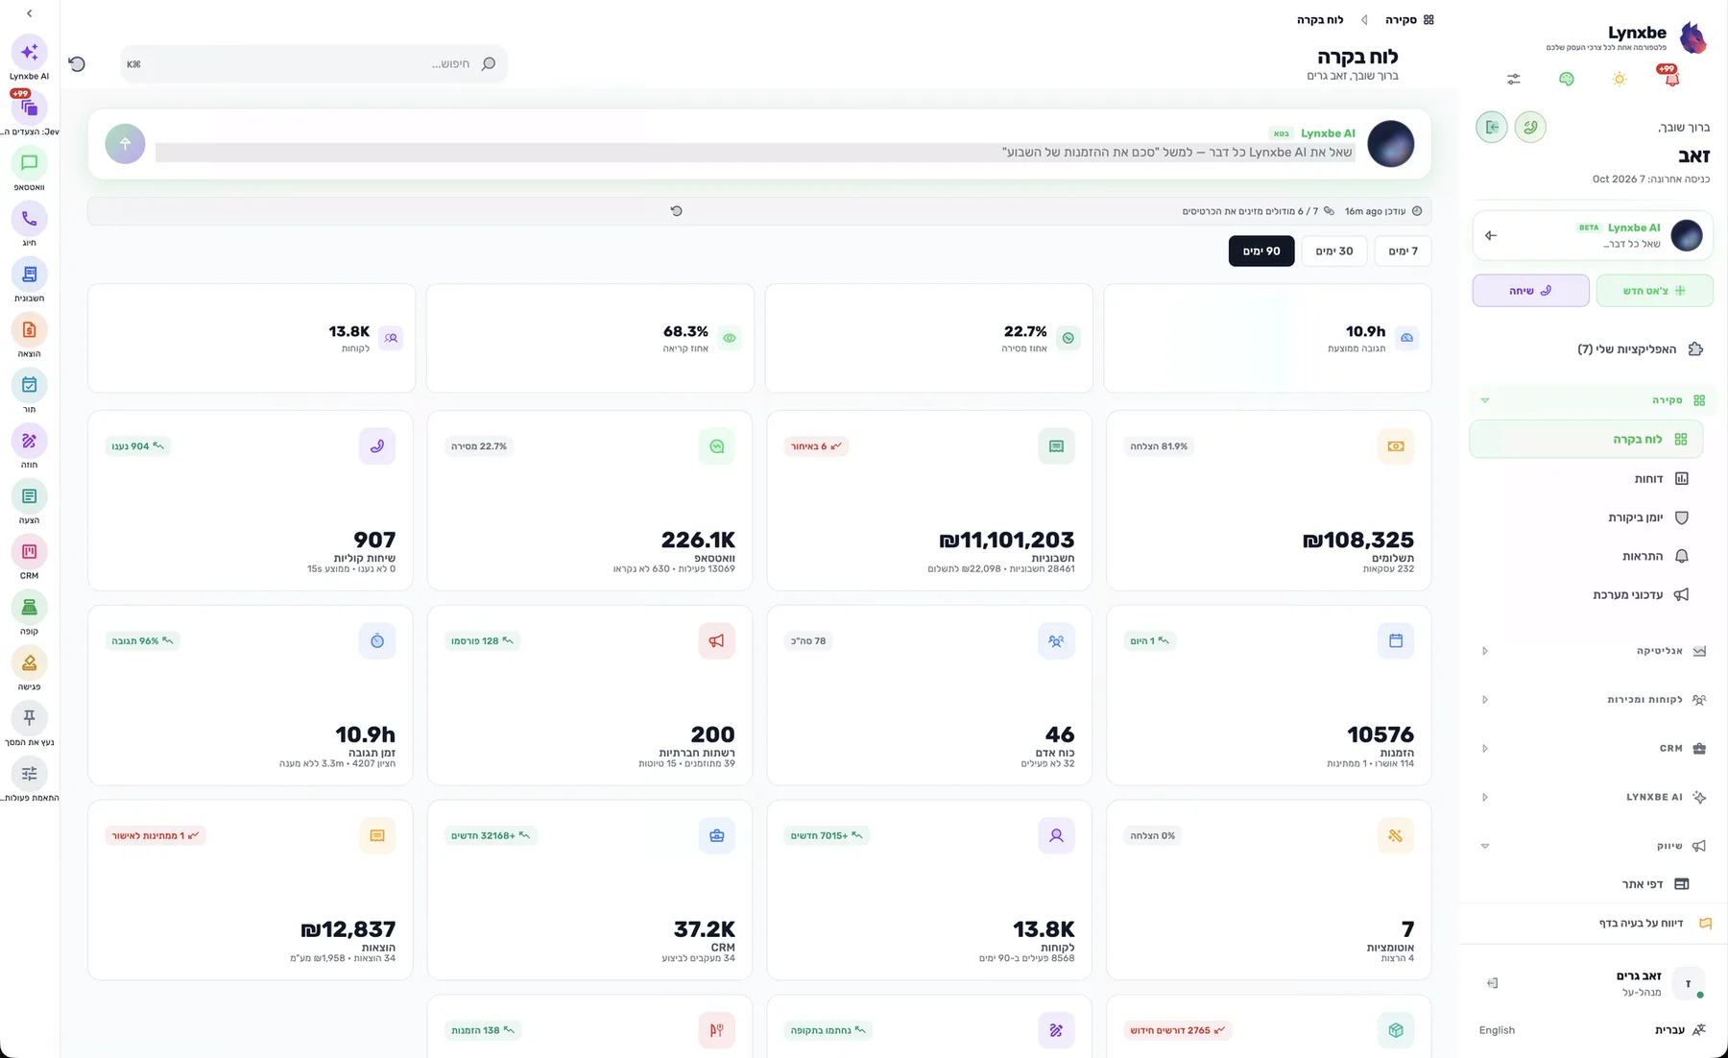This screenshot has height=1058, width=1728.
Task: Open the הוצאות ₪12,837 card
Action: [251, 890]
